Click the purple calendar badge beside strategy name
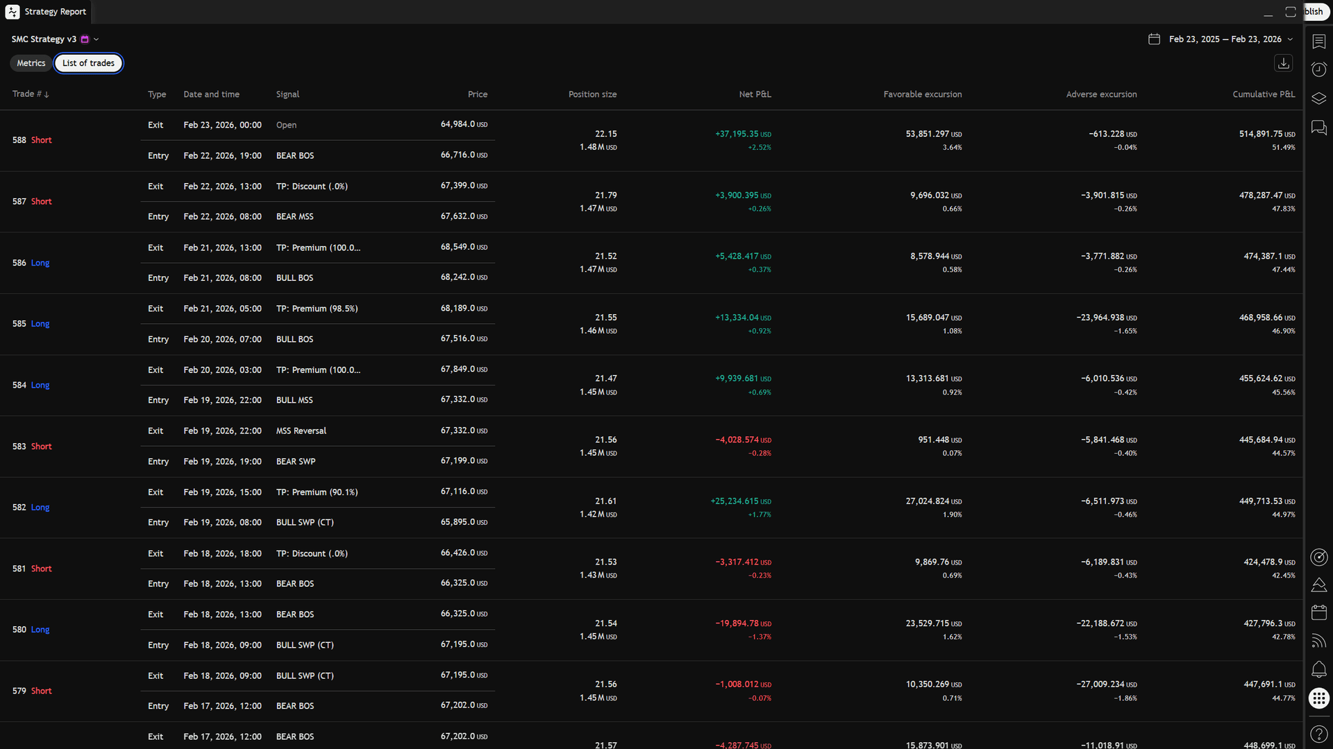Image resolution: width=1333 pixels, height=749 pixels. 85,39
